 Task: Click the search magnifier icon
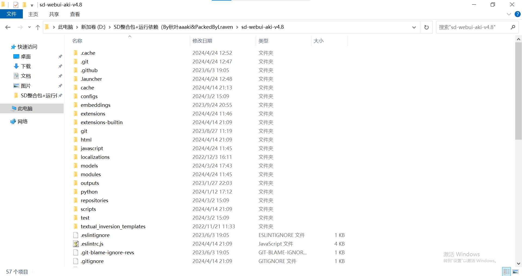point(513,27)
